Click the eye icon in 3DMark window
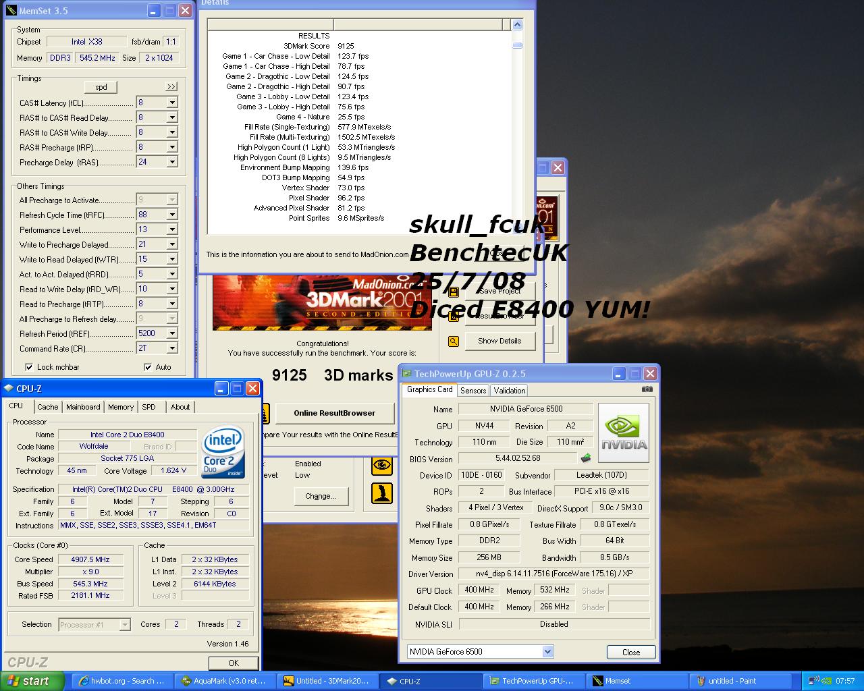This screenshot has width=864, height=691. tap(382, 464)
